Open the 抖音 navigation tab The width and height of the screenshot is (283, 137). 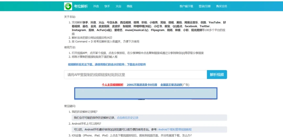(x=96, y=6)
